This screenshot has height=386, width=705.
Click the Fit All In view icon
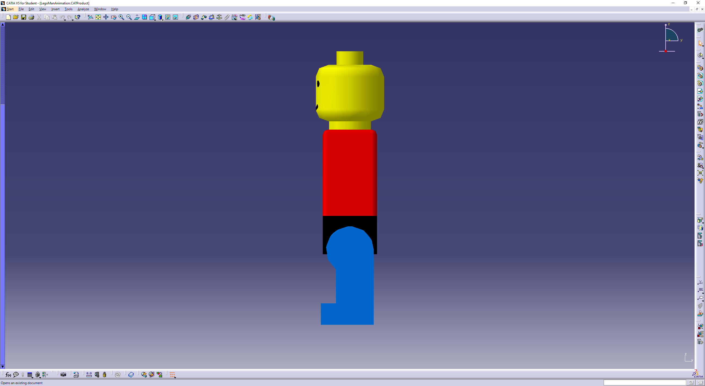pos(98,17)
